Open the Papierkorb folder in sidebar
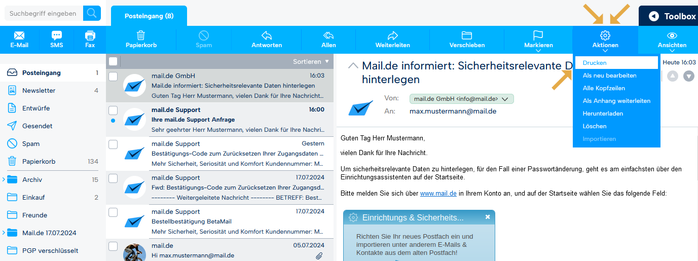 pos(53,162)
